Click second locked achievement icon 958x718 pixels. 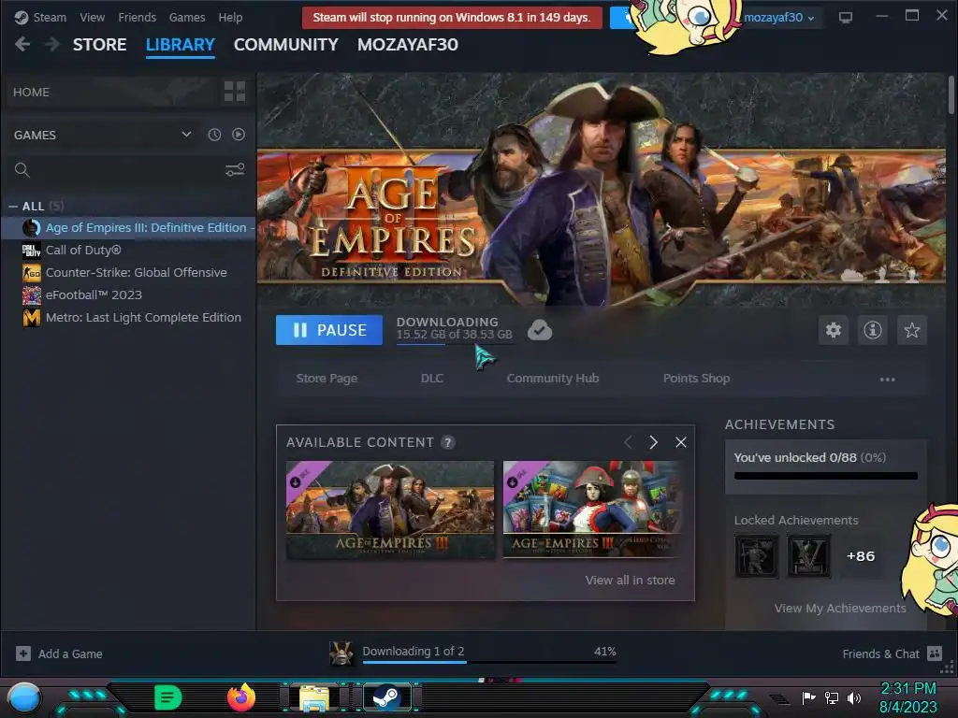click(x=809, y=555)
